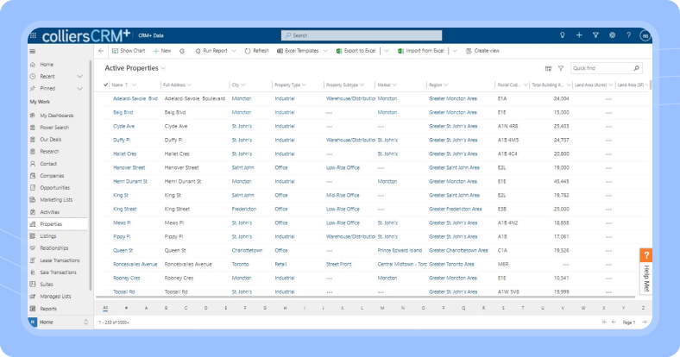This screenshot has height=357, width=680.
Task: Open Lease Transactions in the sidebar
Action: pos(60,260)
